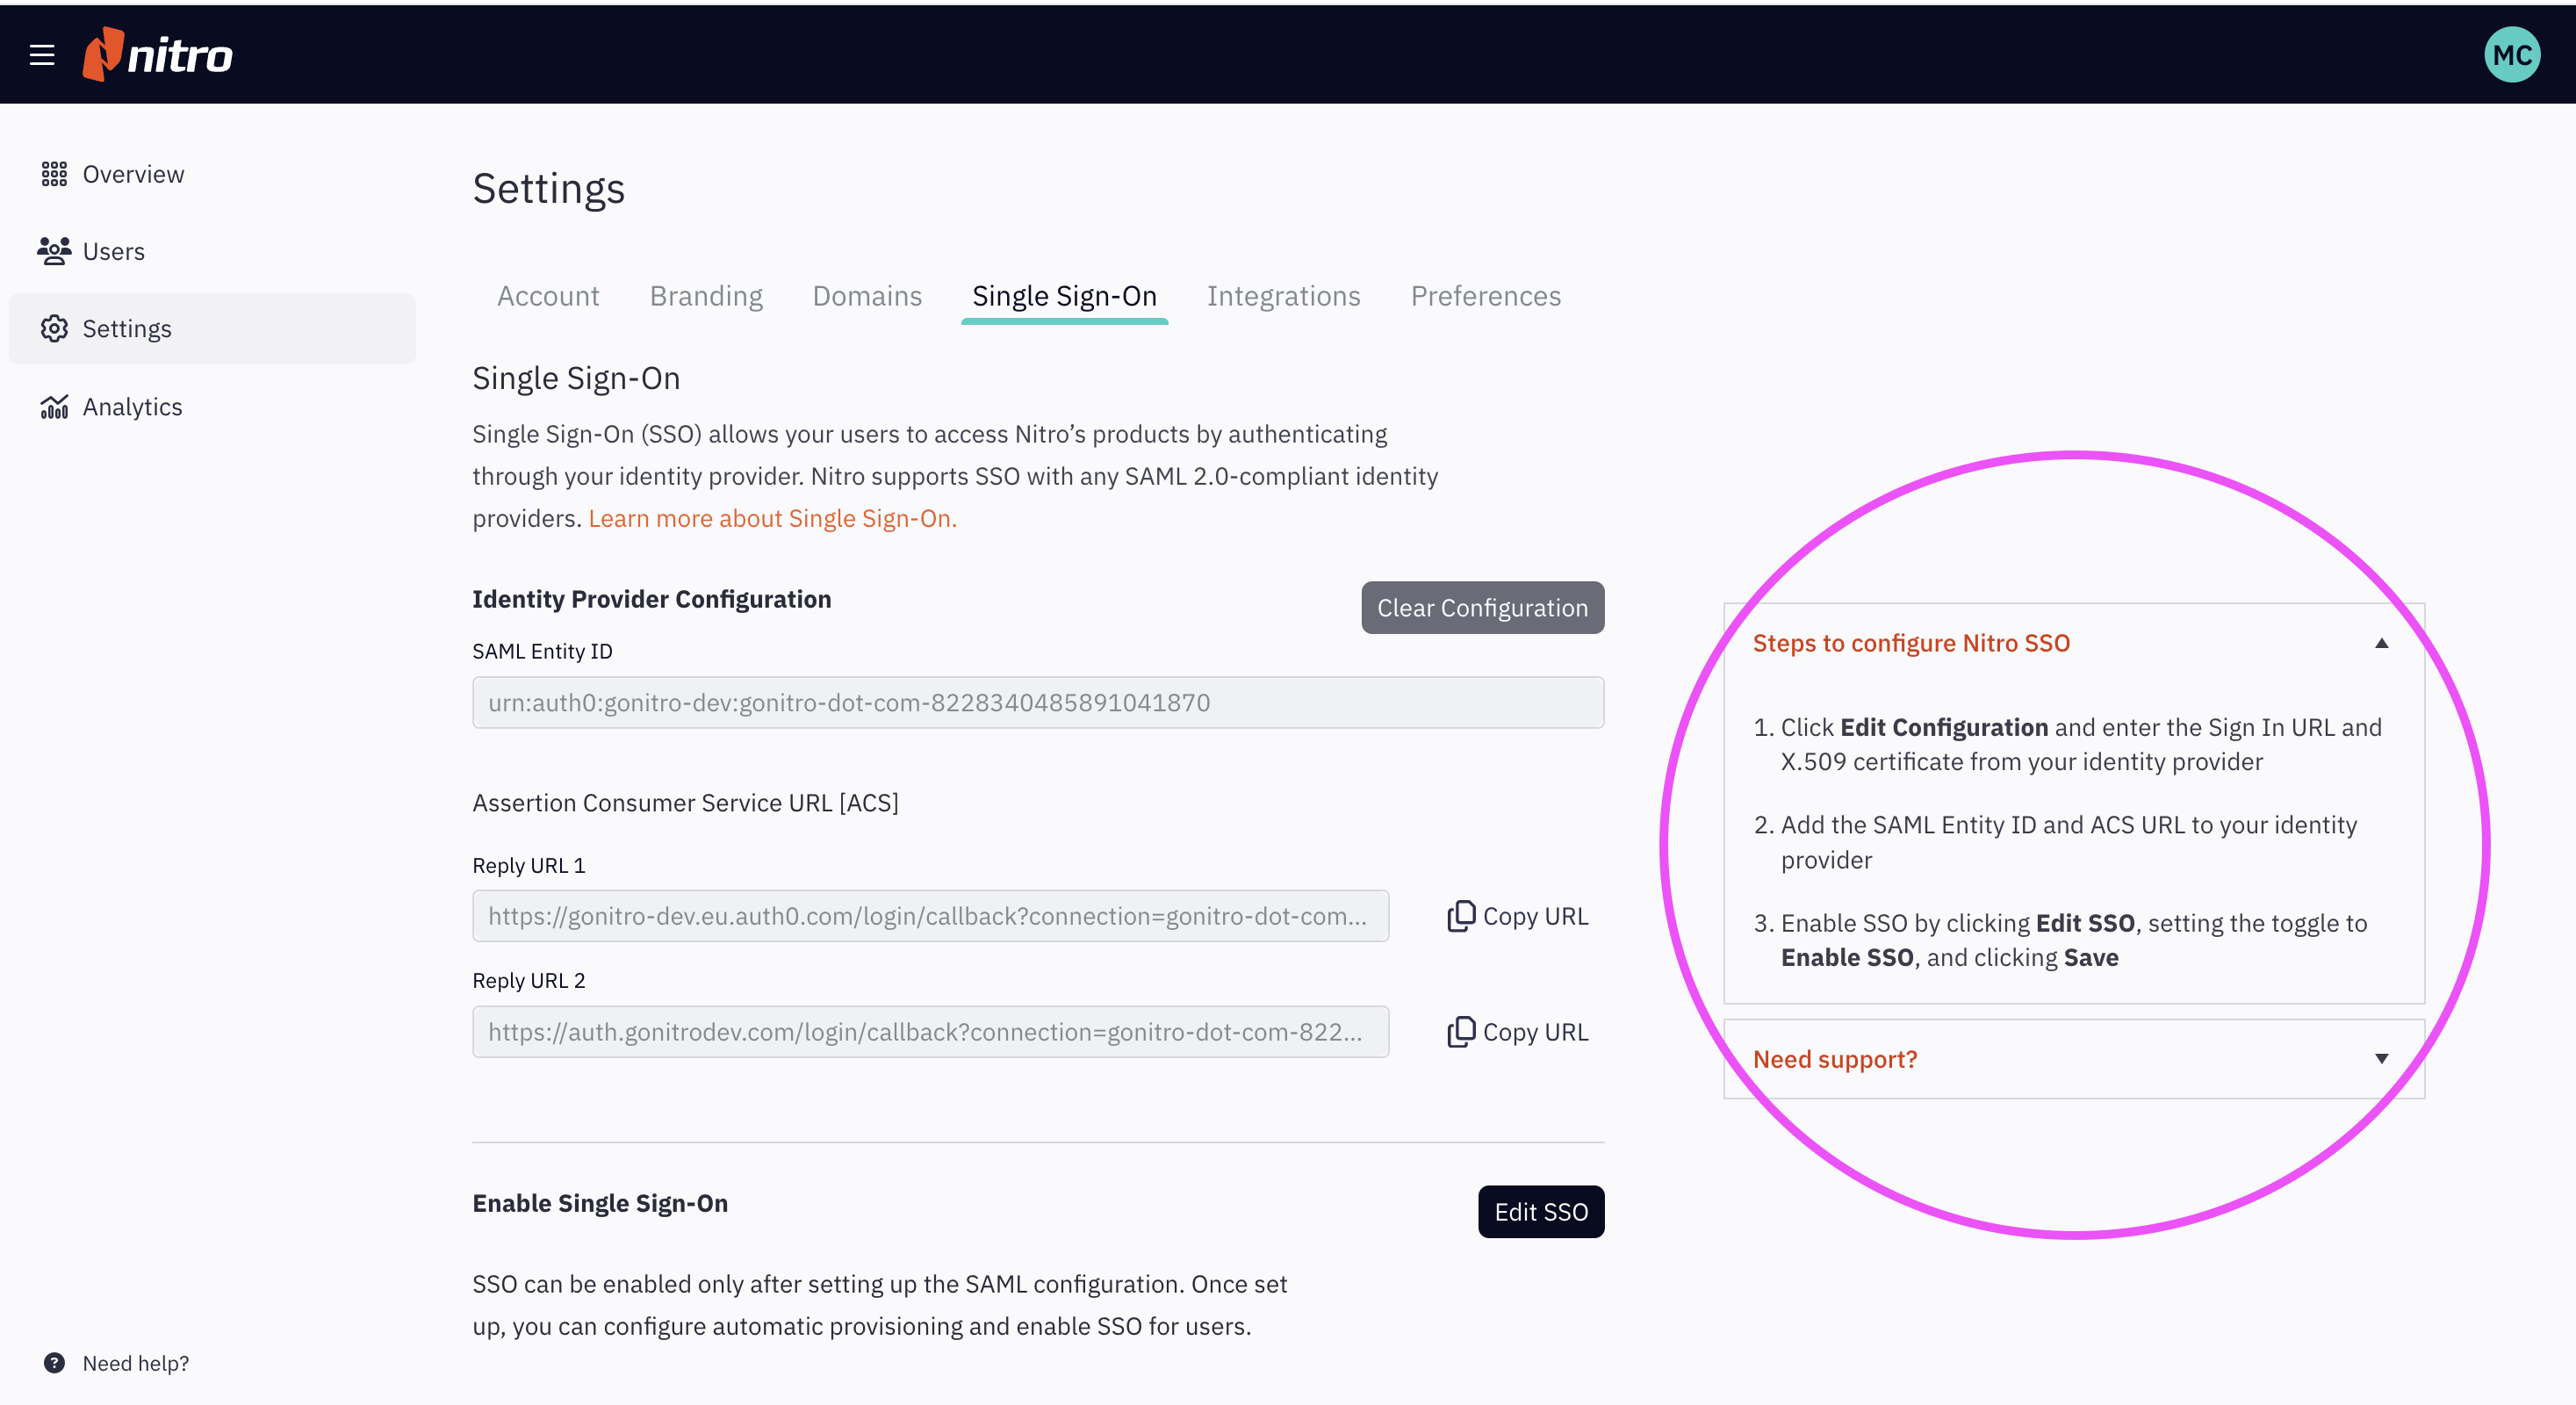Go to the Preferences tab
The width and height of the screenshot is (2576, 1405).
click(x=1485, y=296)
